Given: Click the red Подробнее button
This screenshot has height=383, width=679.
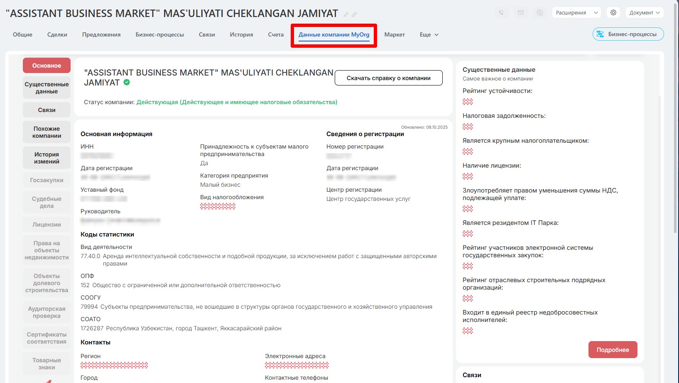Looking at the screenshot, I should tap(613, 350).
